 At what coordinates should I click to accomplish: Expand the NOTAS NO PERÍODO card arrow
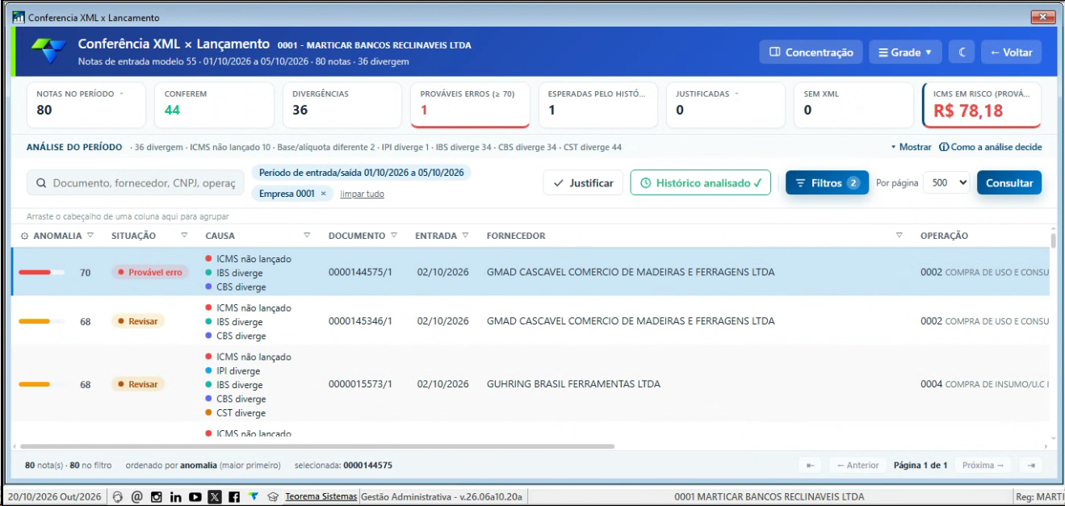121,94
